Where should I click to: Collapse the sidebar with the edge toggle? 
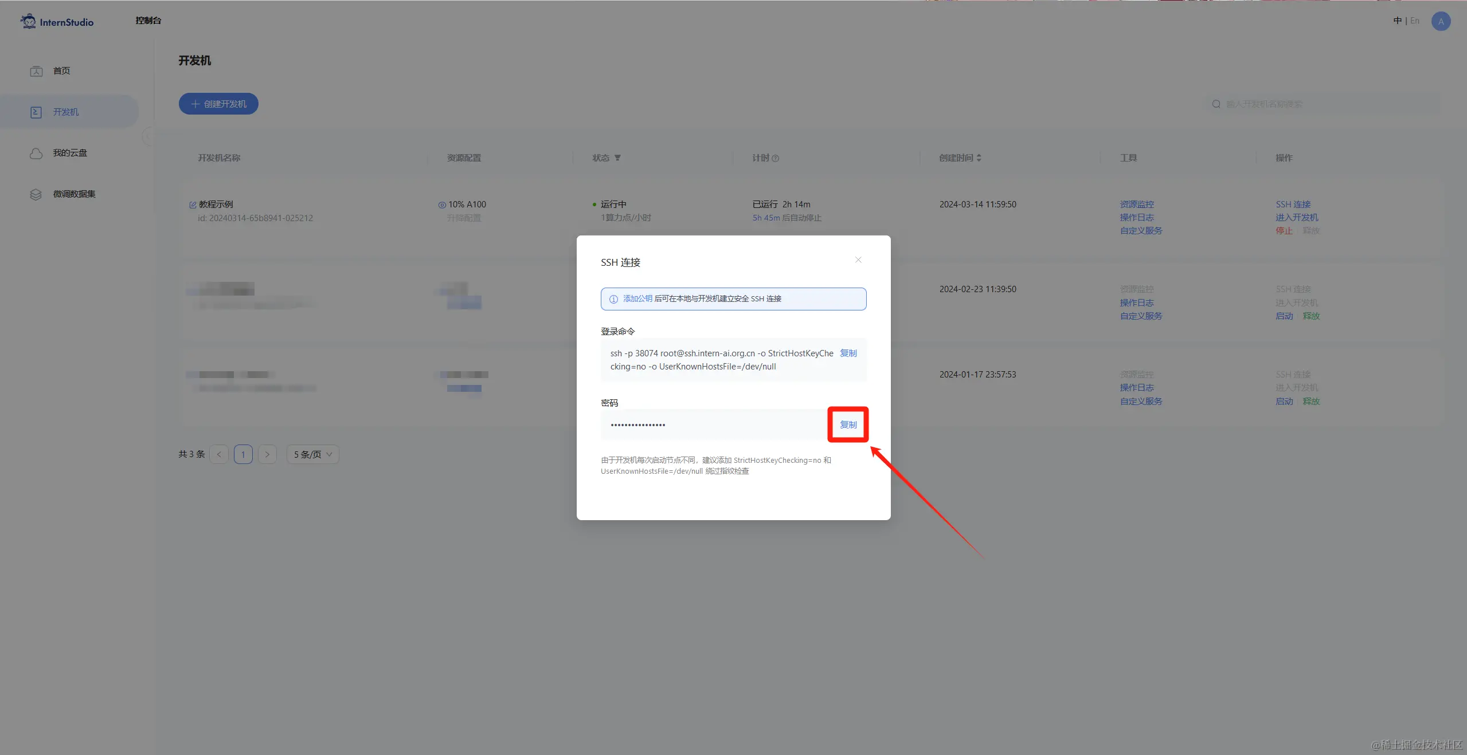pyautogui.click(x=147, y=137)
